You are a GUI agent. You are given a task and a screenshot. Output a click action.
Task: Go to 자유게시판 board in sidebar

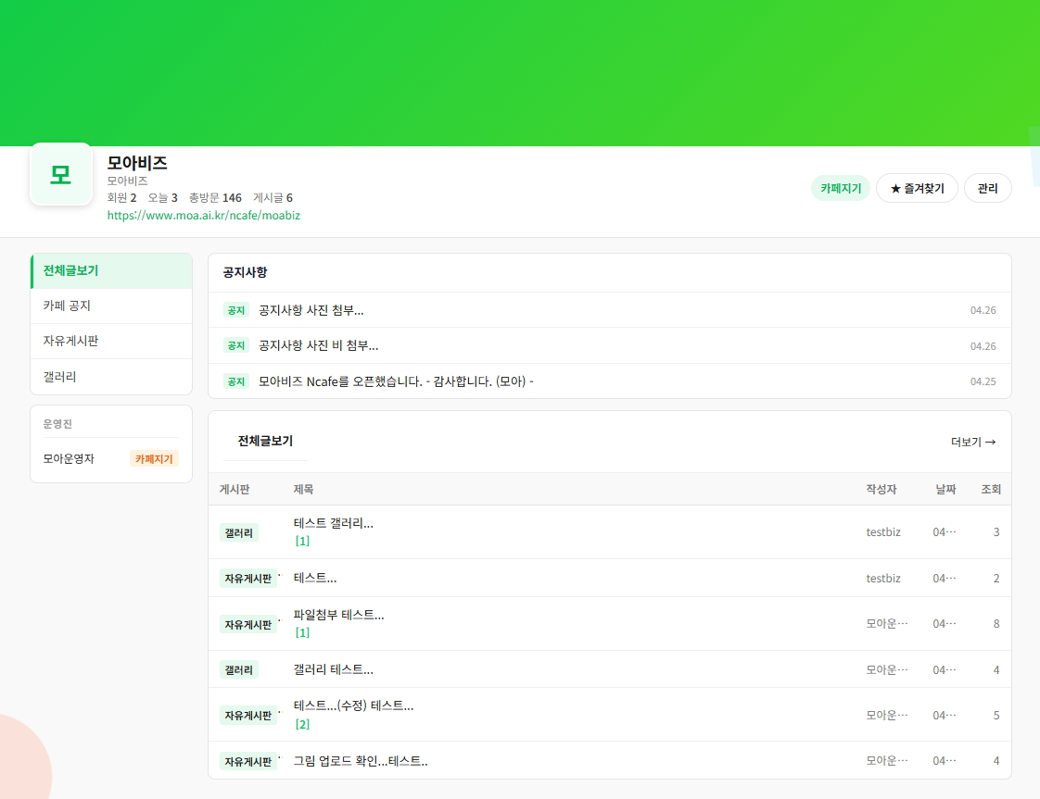(111, 341)
